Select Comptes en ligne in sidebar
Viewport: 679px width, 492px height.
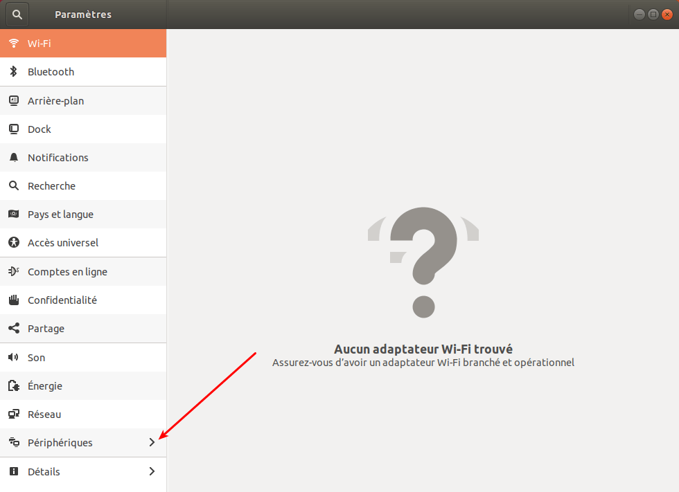[67, 272]
